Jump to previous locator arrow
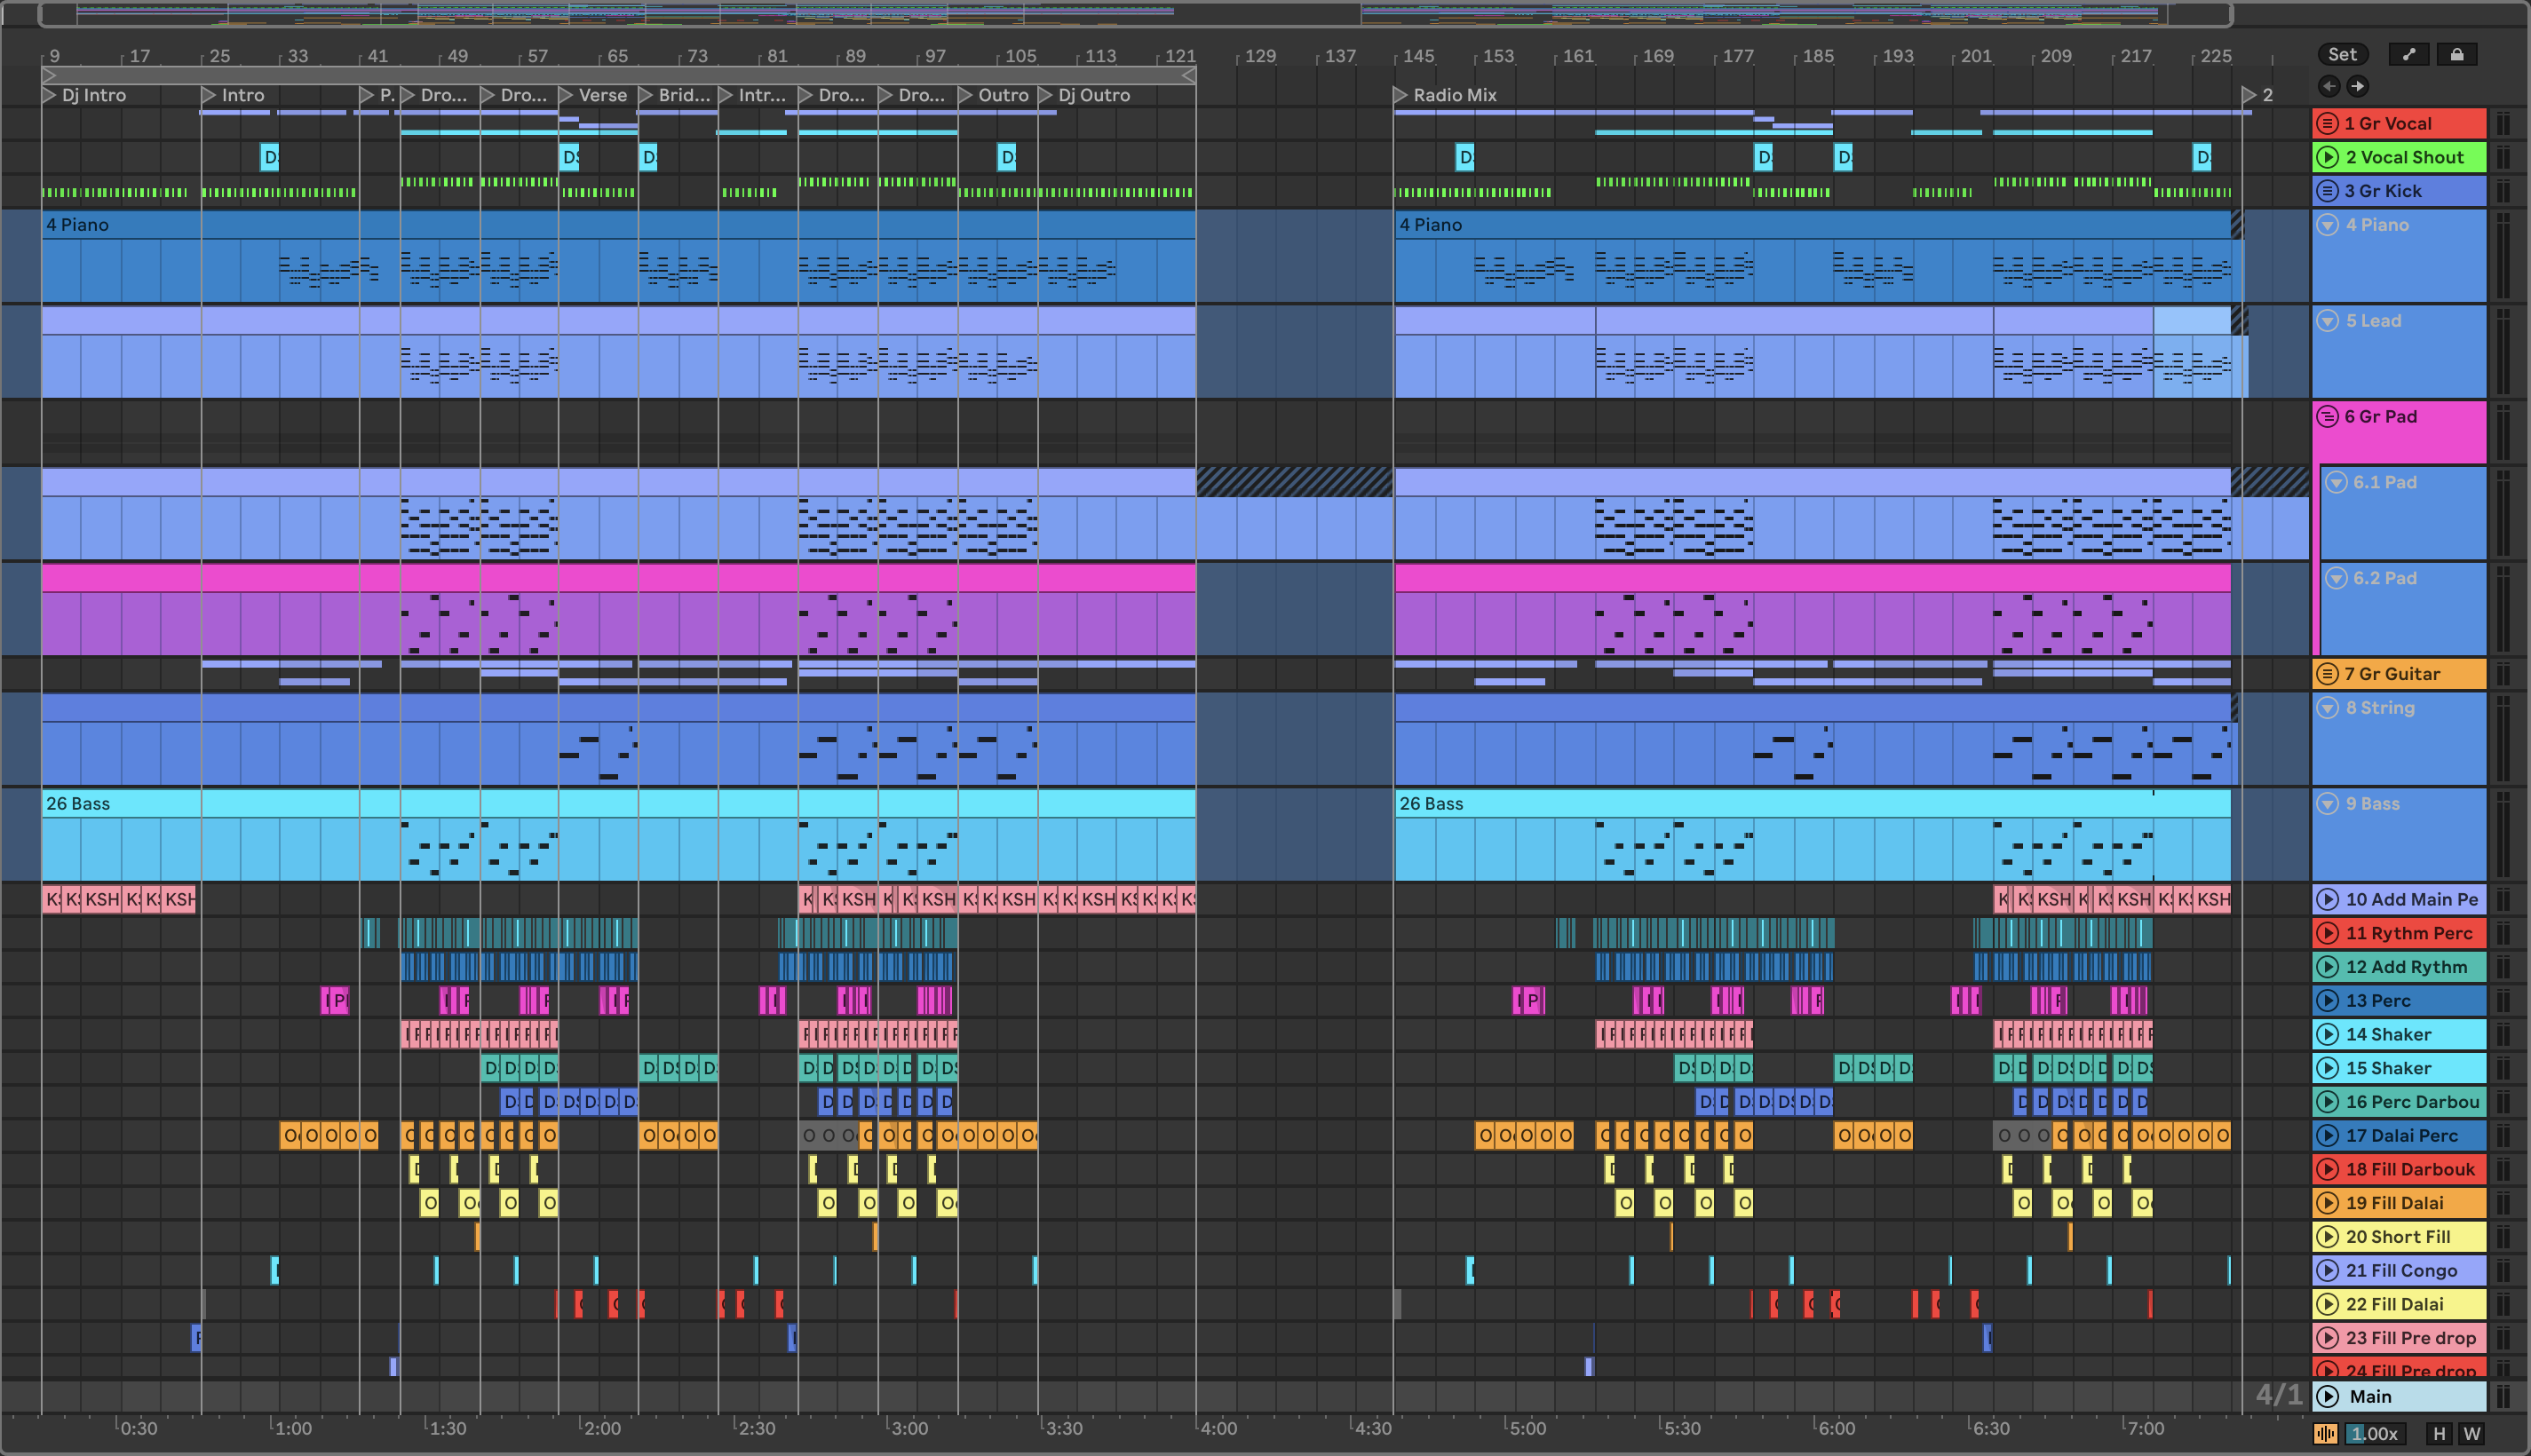Viewport: 2531px width, 1456px height. (x=2329, y=86)
